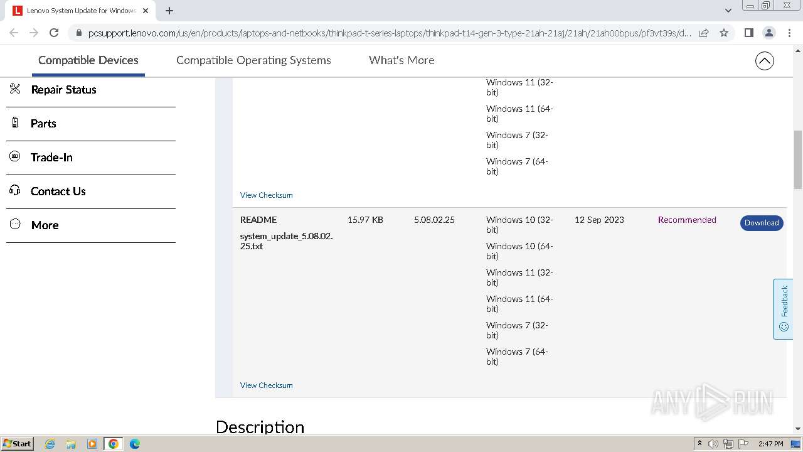Click the More ellipsis circle icon
803x452 pixels.
(x=15, y=224)
